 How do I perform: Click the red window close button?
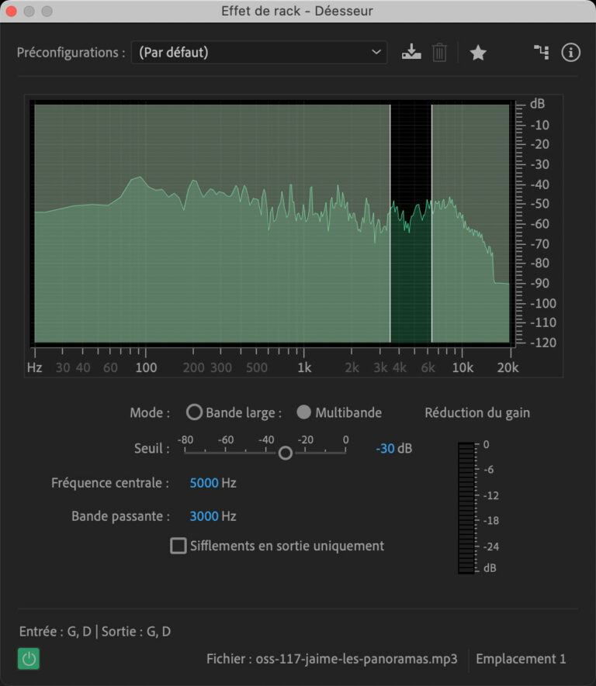point(11,11)
